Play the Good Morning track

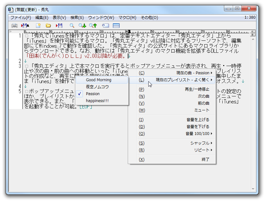(102, 80)
